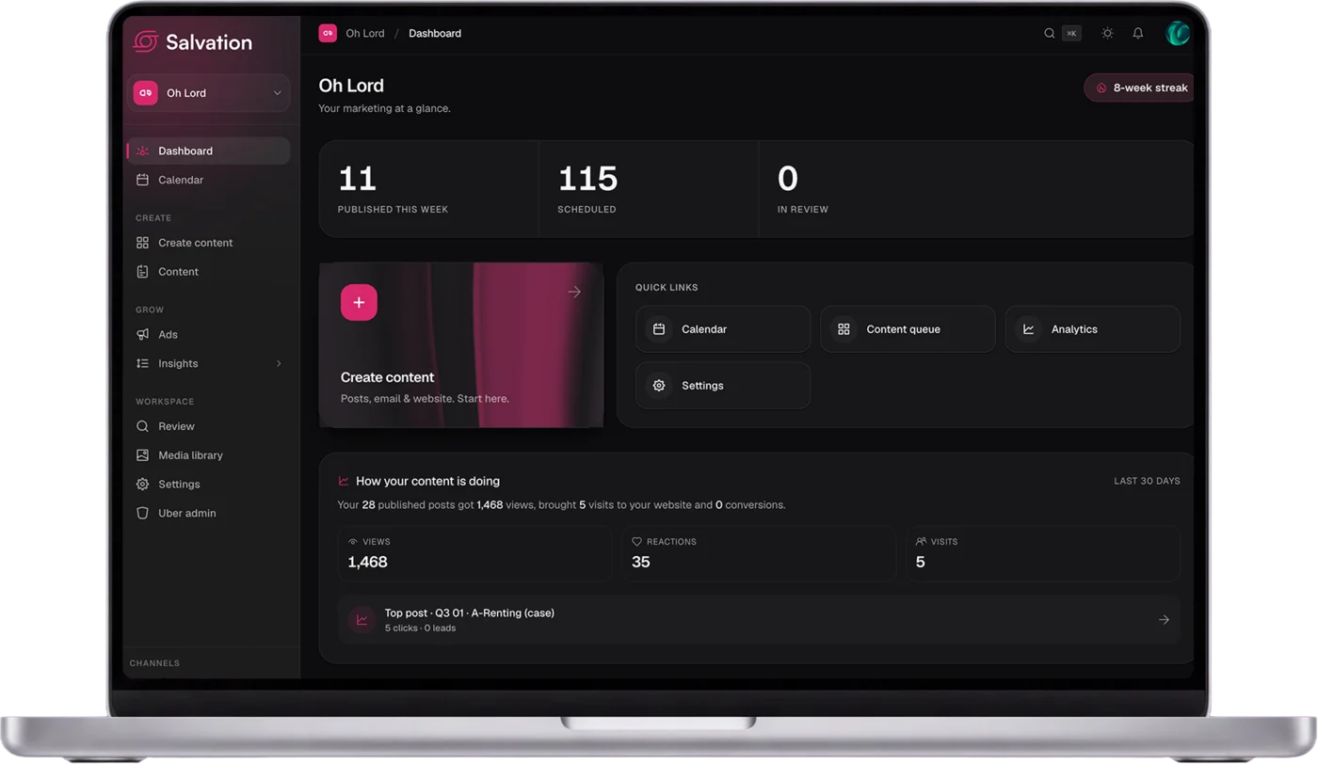Click the 8-week streak badge
The height and width of the screenshot is (764, 1318).
click(x=1140, y=88)
